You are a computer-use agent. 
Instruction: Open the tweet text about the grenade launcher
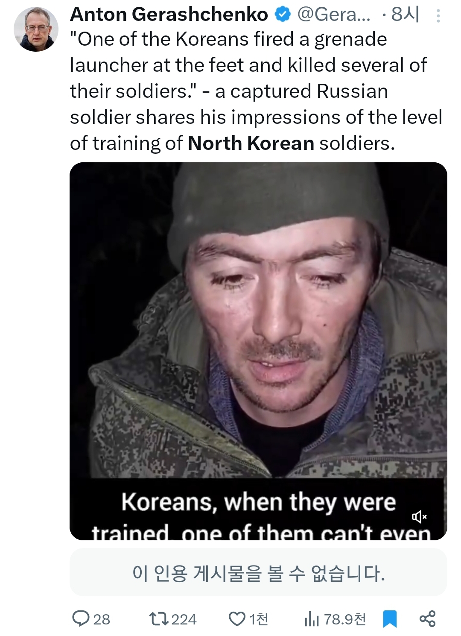pyautogui.click(x=256, y=91)
